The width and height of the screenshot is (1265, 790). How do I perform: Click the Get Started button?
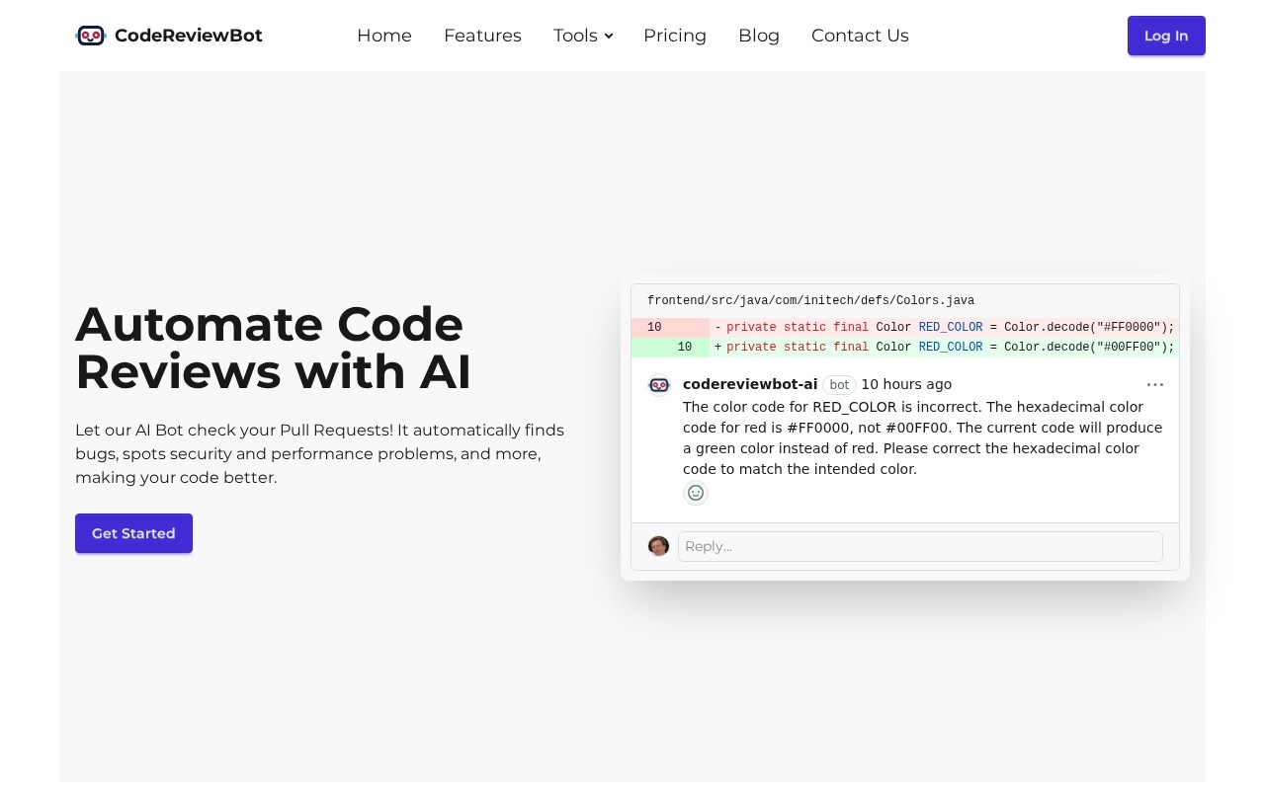pyautogui.click(x=133, y=533)
